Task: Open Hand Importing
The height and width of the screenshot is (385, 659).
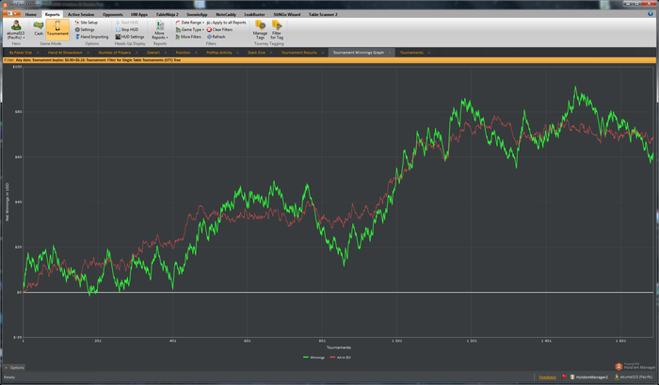Action: coord(91,37)
